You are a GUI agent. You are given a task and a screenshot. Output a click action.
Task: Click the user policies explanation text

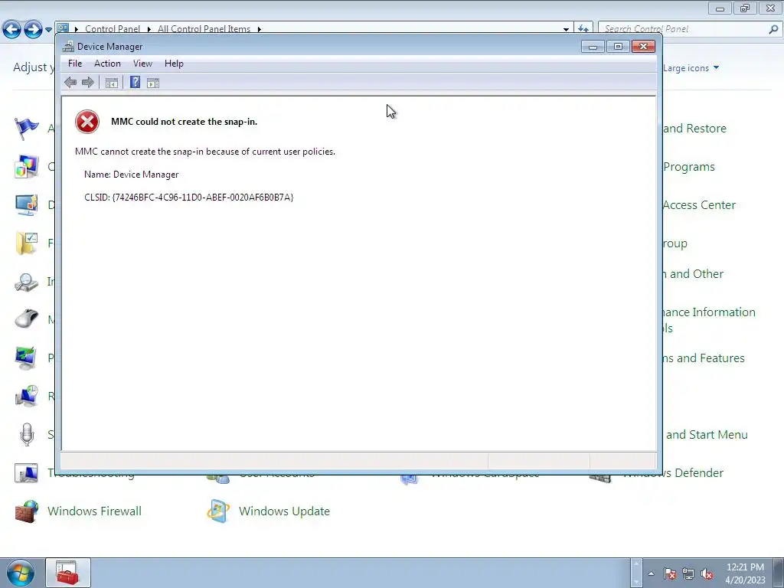(x=205, y=152)
